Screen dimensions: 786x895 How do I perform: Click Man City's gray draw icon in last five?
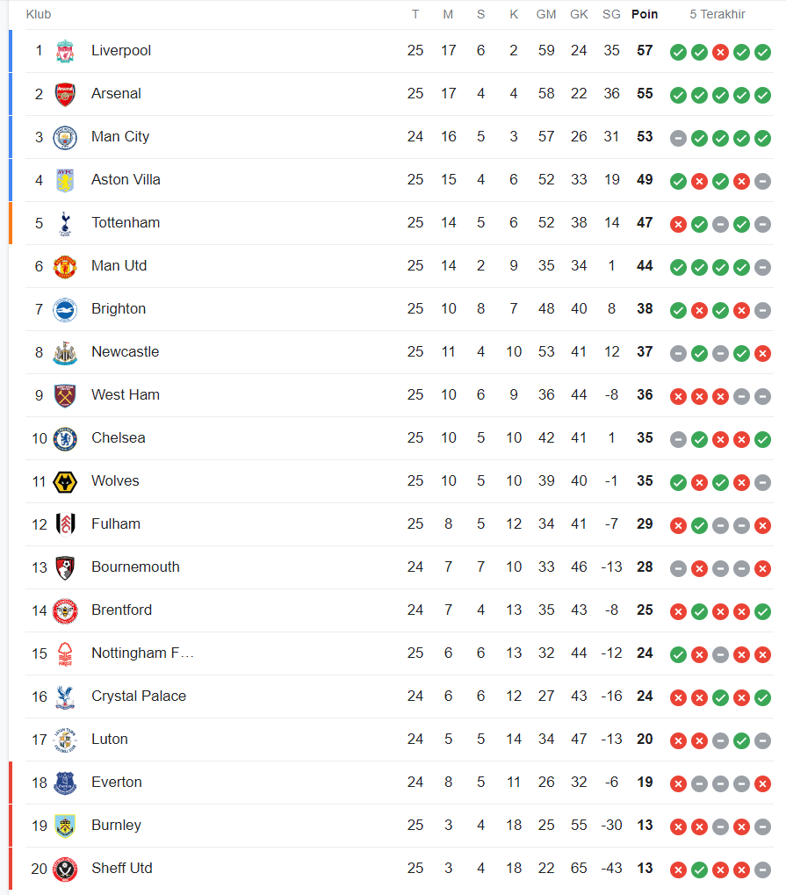pos(678,138)
